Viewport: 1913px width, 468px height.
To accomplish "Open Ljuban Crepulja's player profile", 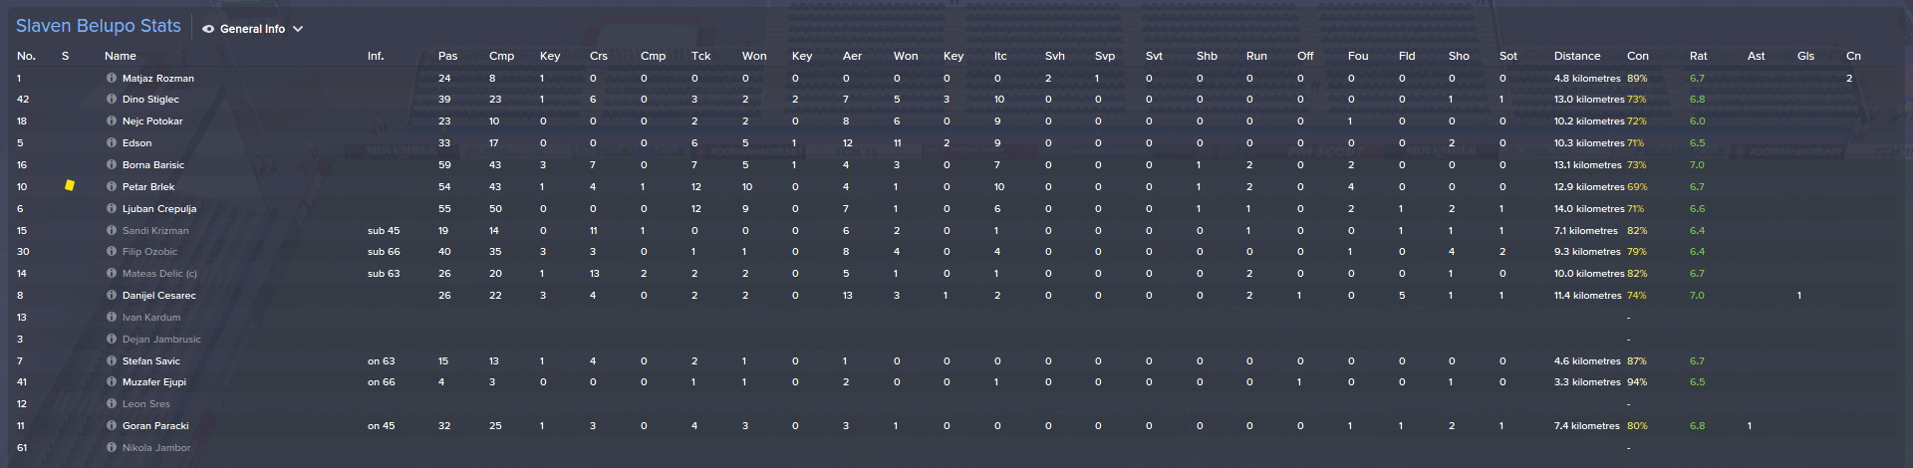I will click(x=159, y=209).
